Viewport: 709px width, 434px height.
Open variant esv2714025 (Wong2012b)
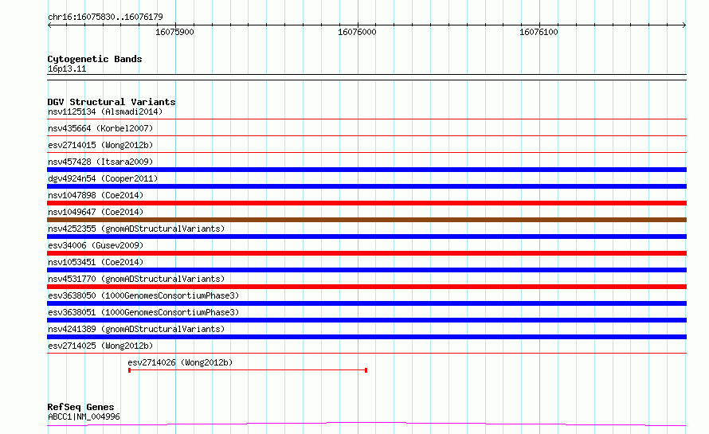(x=100, y=346)
